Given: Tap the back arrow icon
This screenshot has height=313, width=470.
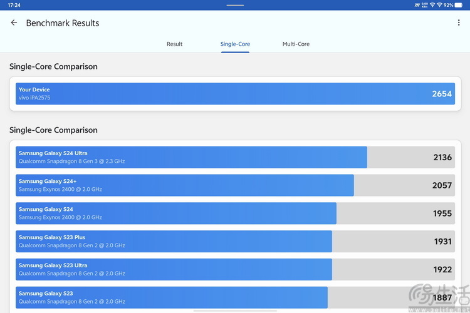Looking at the screenshot, I should 14,23.
